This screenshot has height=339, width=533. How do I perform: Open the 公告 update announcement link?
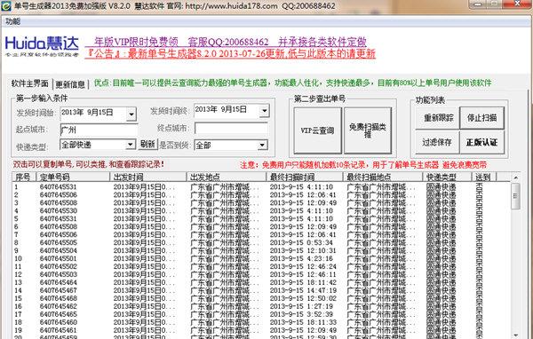[230, 53]
